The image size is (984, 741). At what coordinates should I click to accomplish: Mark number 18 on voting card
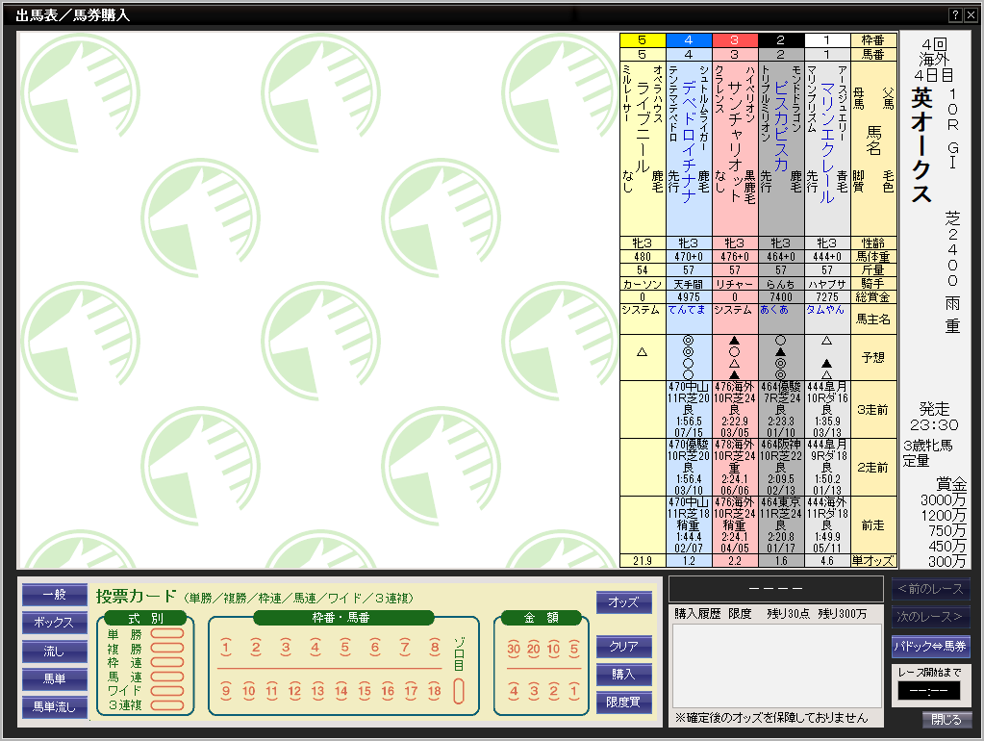(x=434, y=691)
